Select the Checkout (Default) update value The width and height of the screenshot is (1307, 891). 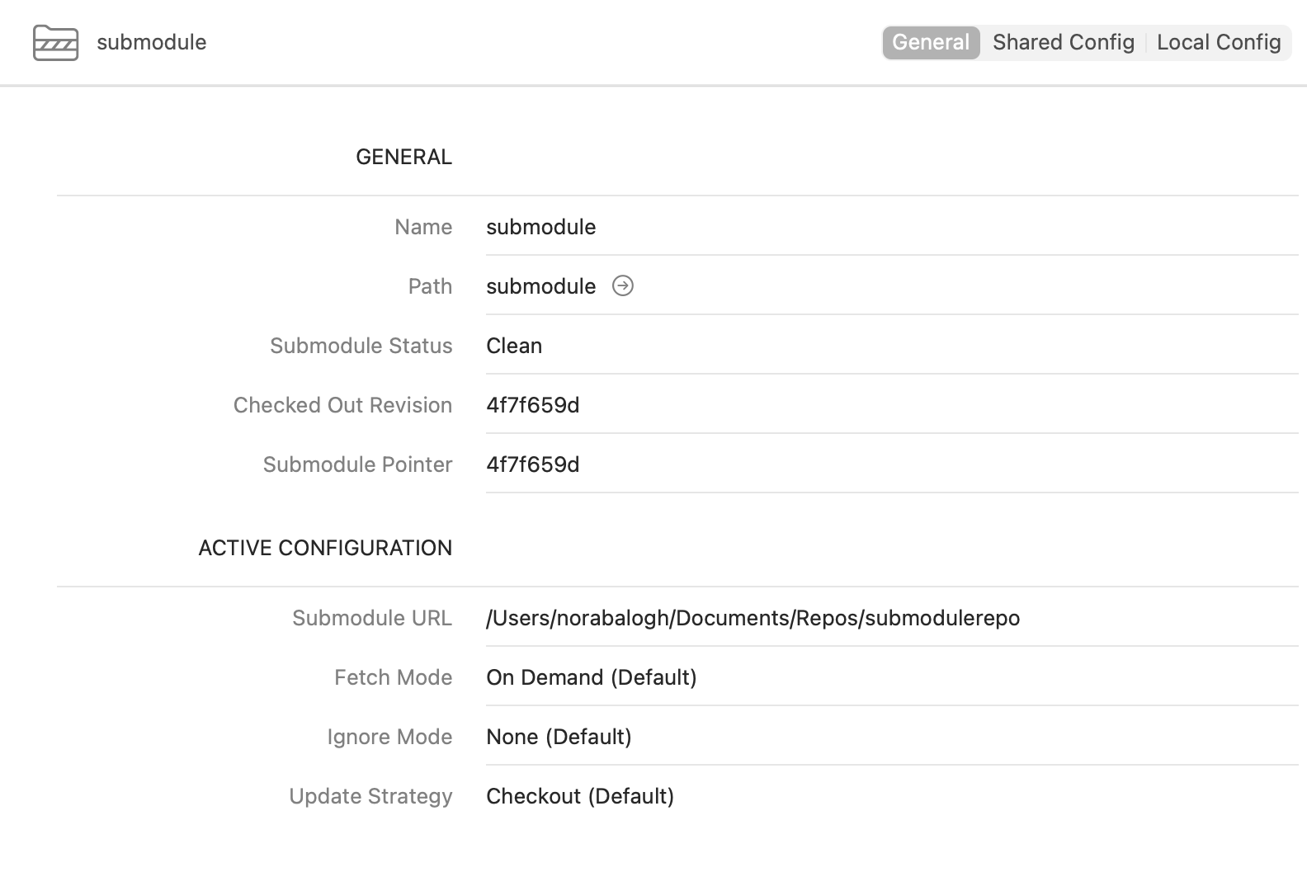(x=580, y=796)
